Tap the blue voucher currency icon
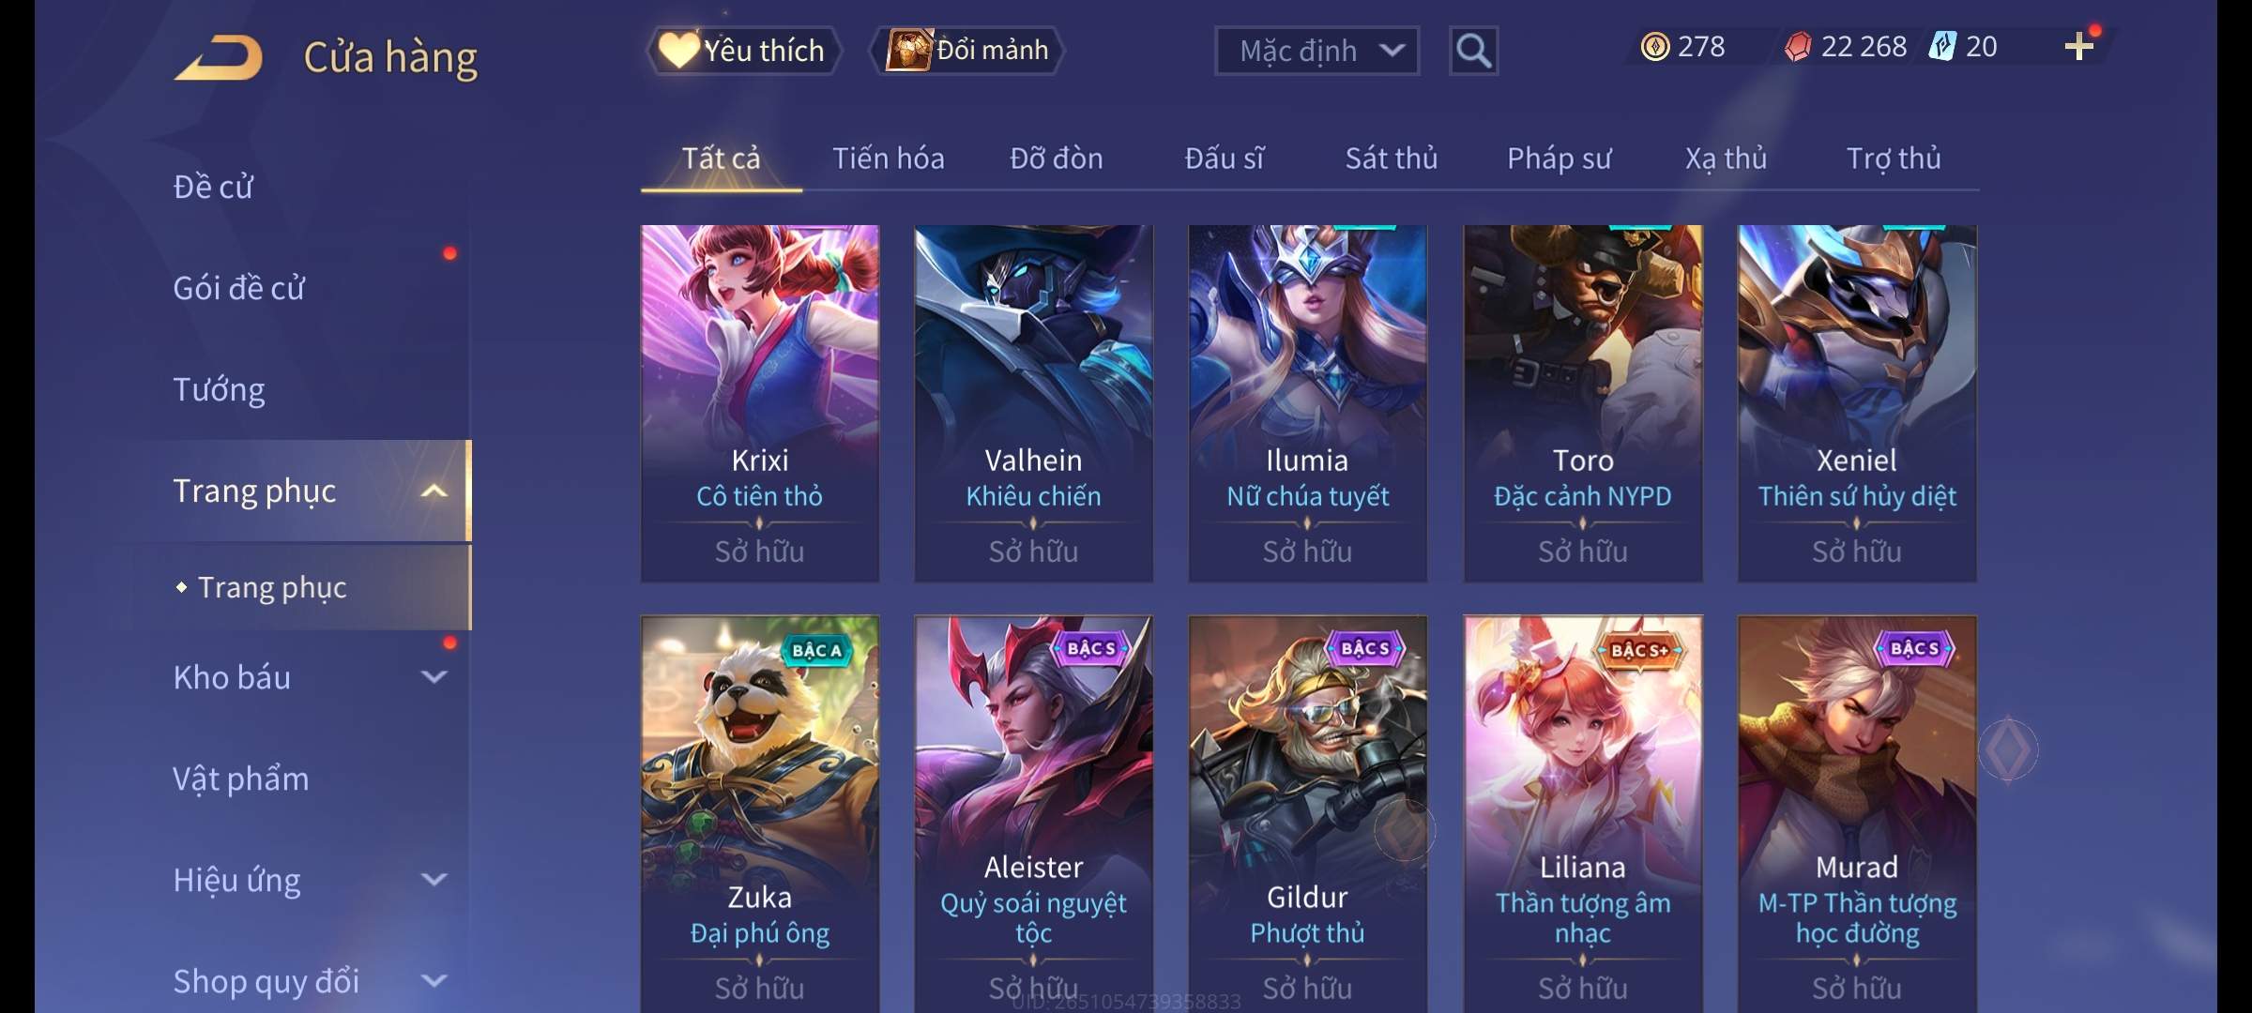This screenshot has width=2252, height=1013. coord(1942,47)
